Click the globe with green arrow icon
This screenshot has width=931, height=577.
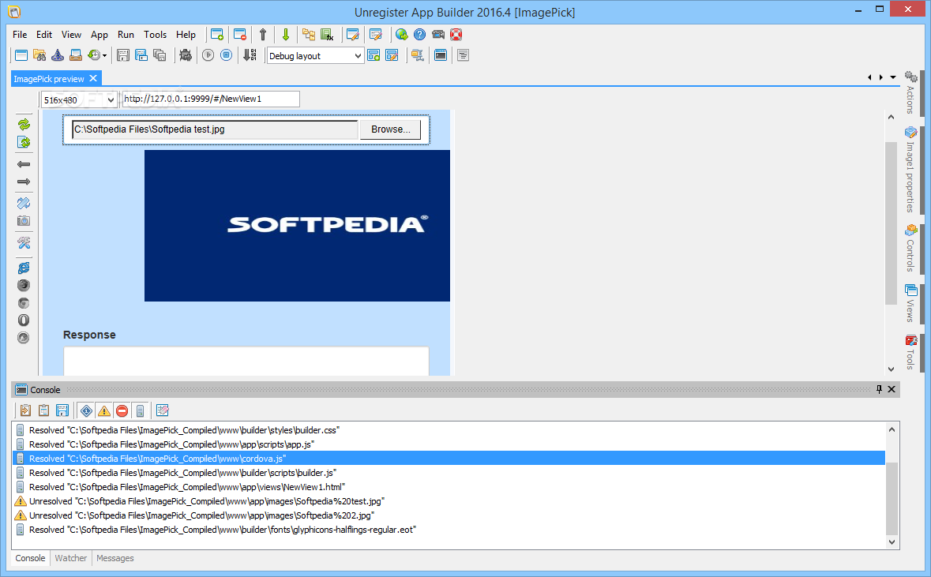402,35
